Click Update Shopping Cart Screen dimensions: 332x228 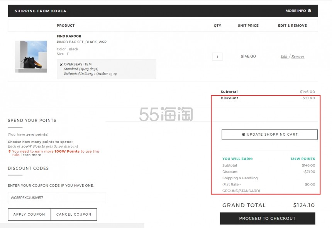click(x=269, y=134)
